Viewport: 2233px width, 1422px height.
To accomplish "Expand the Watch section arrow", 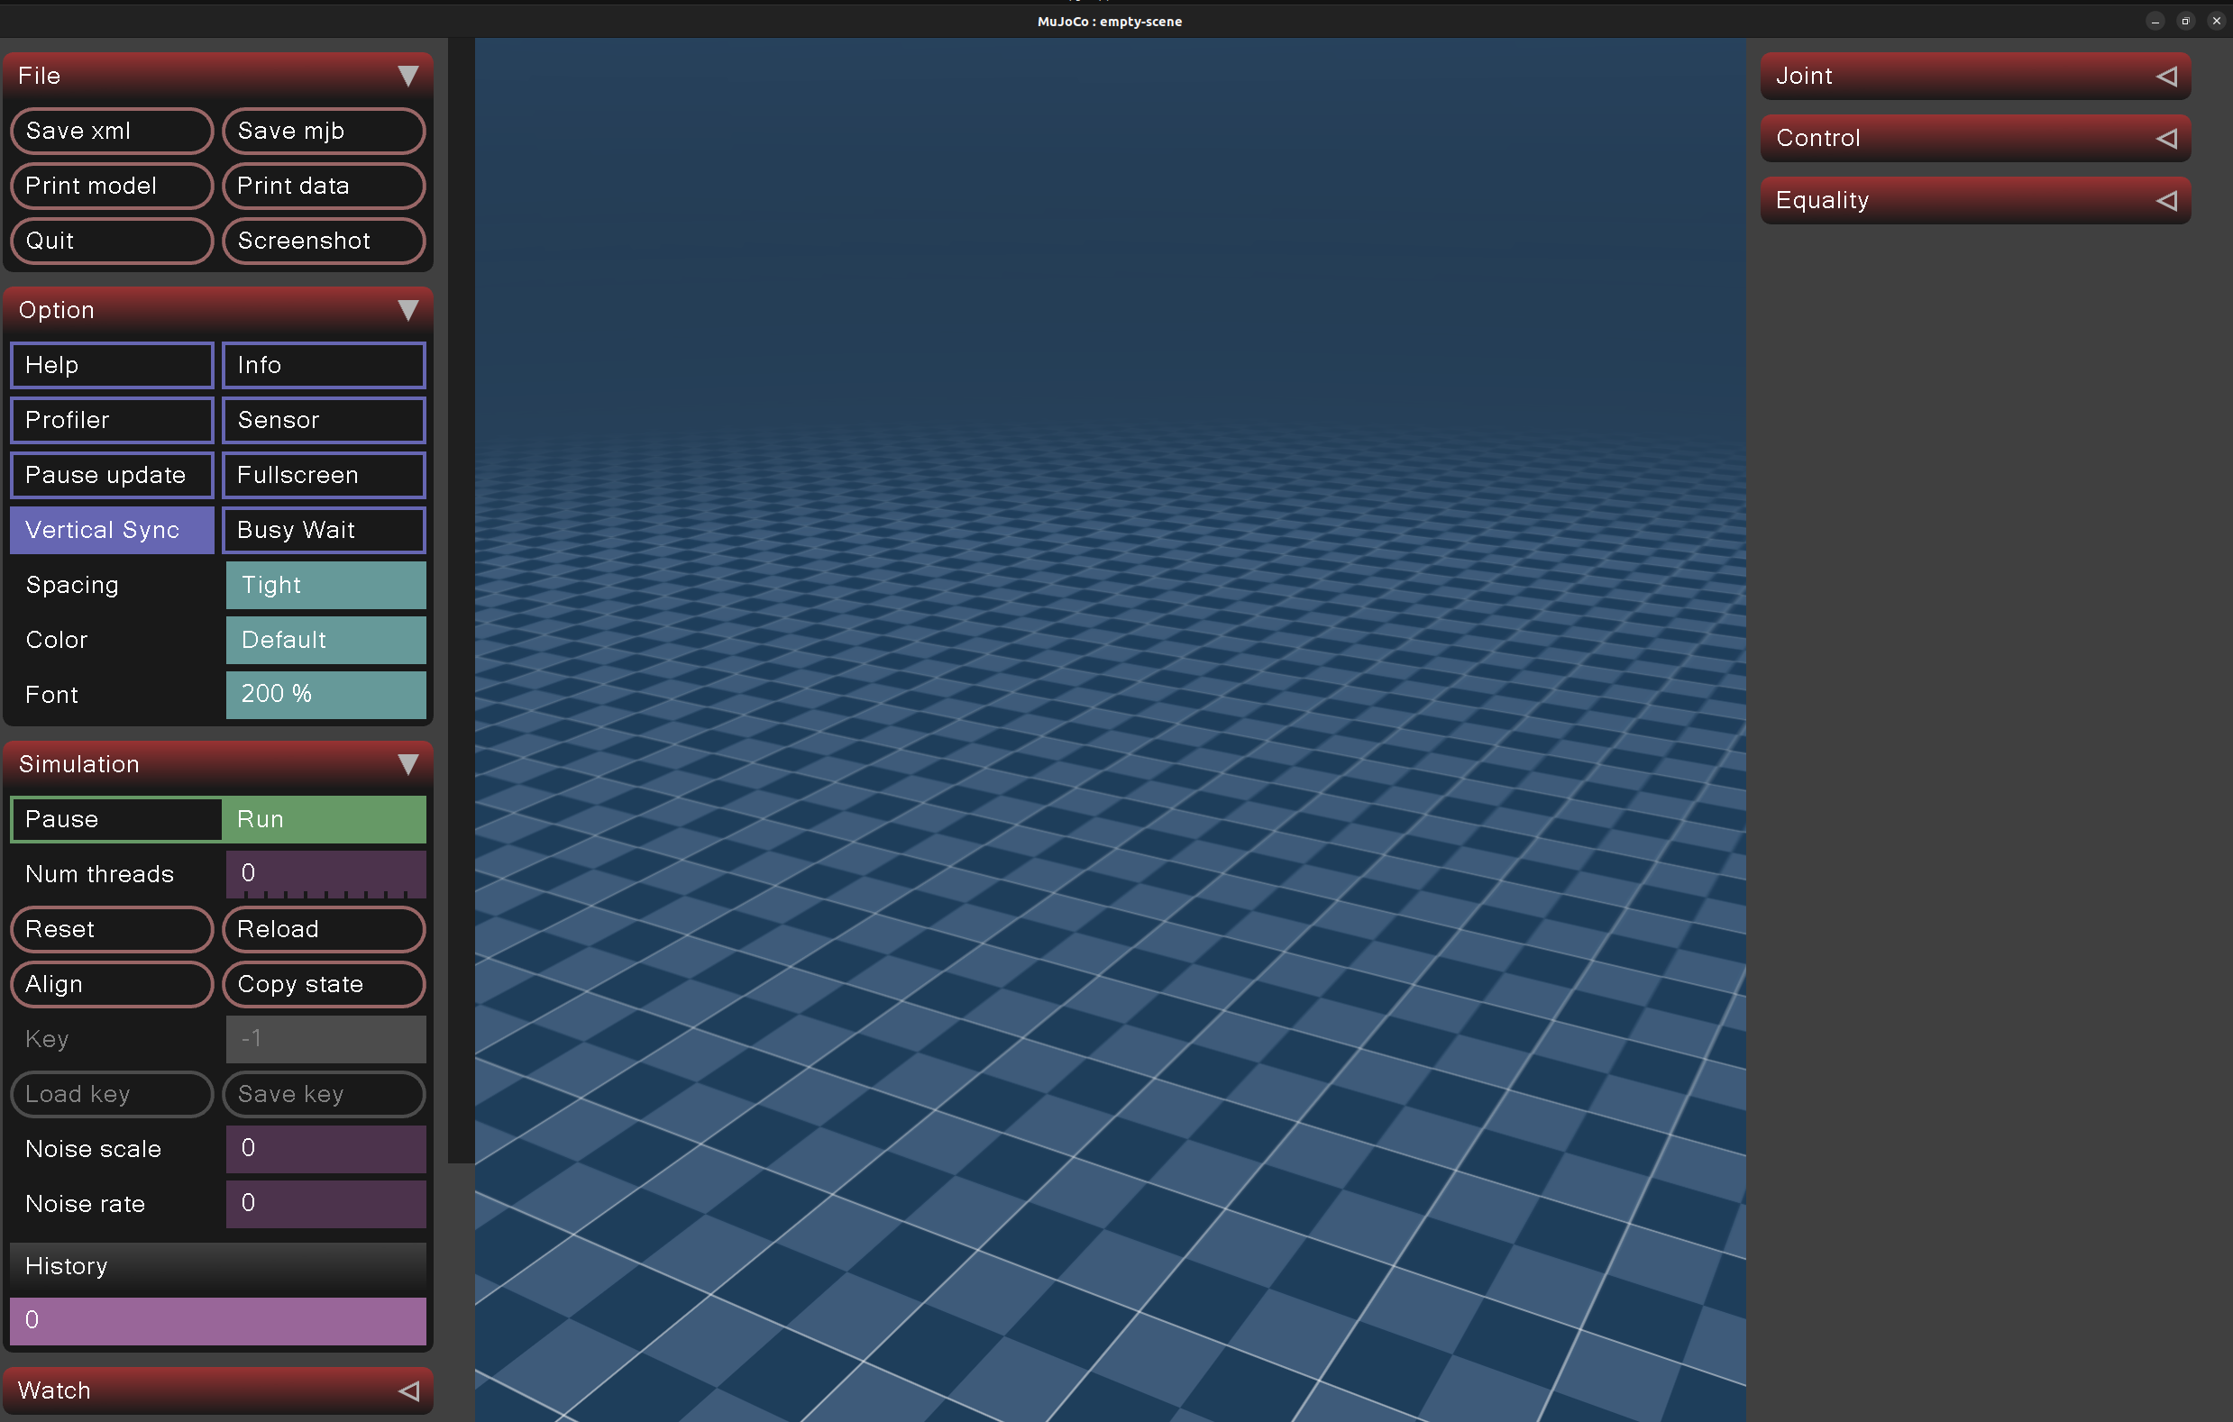I will pyautogui.click(x=408, y=1390).
